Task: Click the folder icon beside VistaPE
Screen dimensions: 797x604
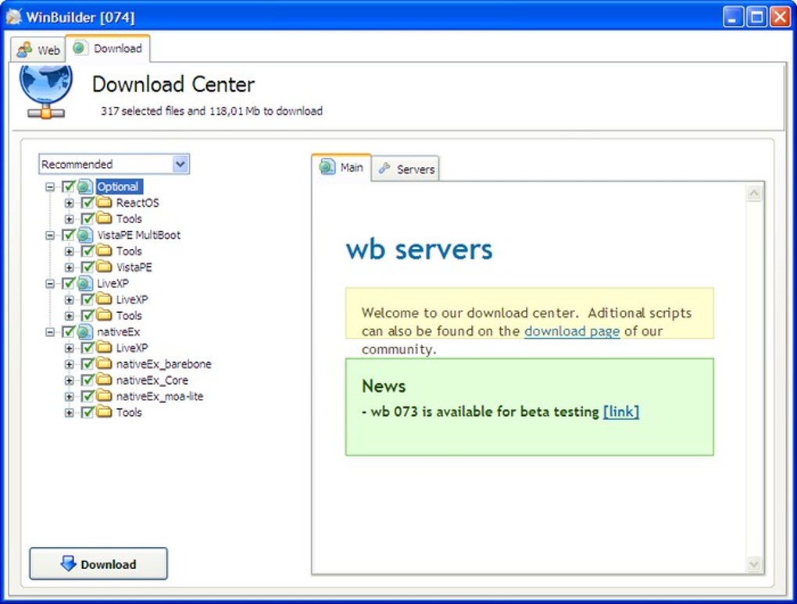Action: click(x=104, y=267)
